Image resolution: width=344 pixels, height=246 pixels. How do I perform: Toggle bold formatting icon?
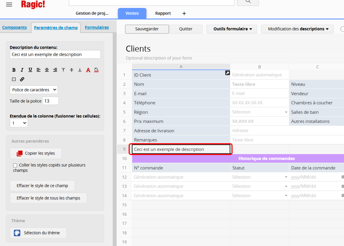click(x=14, y=70)
